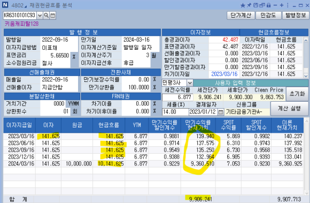310x203 pixels.
Task: Run calculation with 계산 실행 button
Action: tap(289, 108)
